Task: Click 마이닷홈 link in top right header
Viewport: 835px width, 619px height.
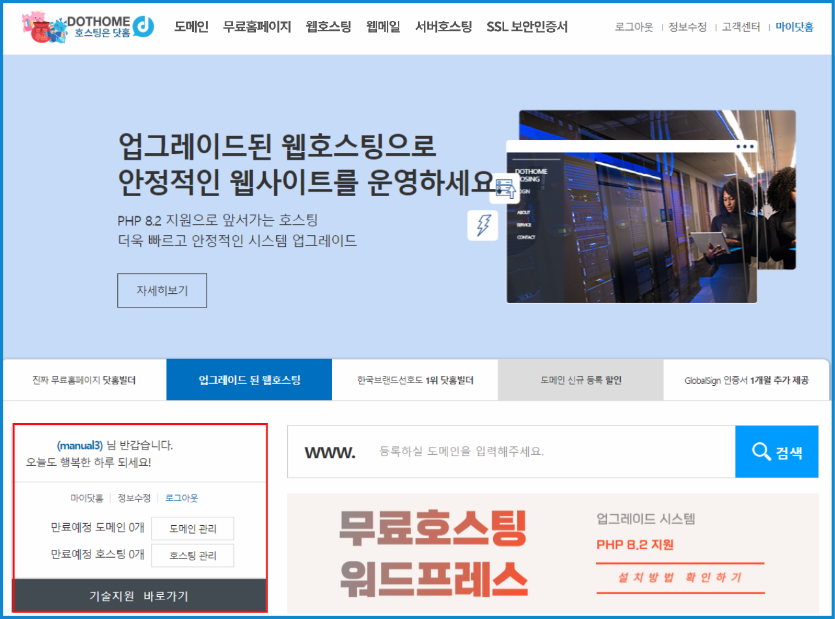Action: point(794,27)
